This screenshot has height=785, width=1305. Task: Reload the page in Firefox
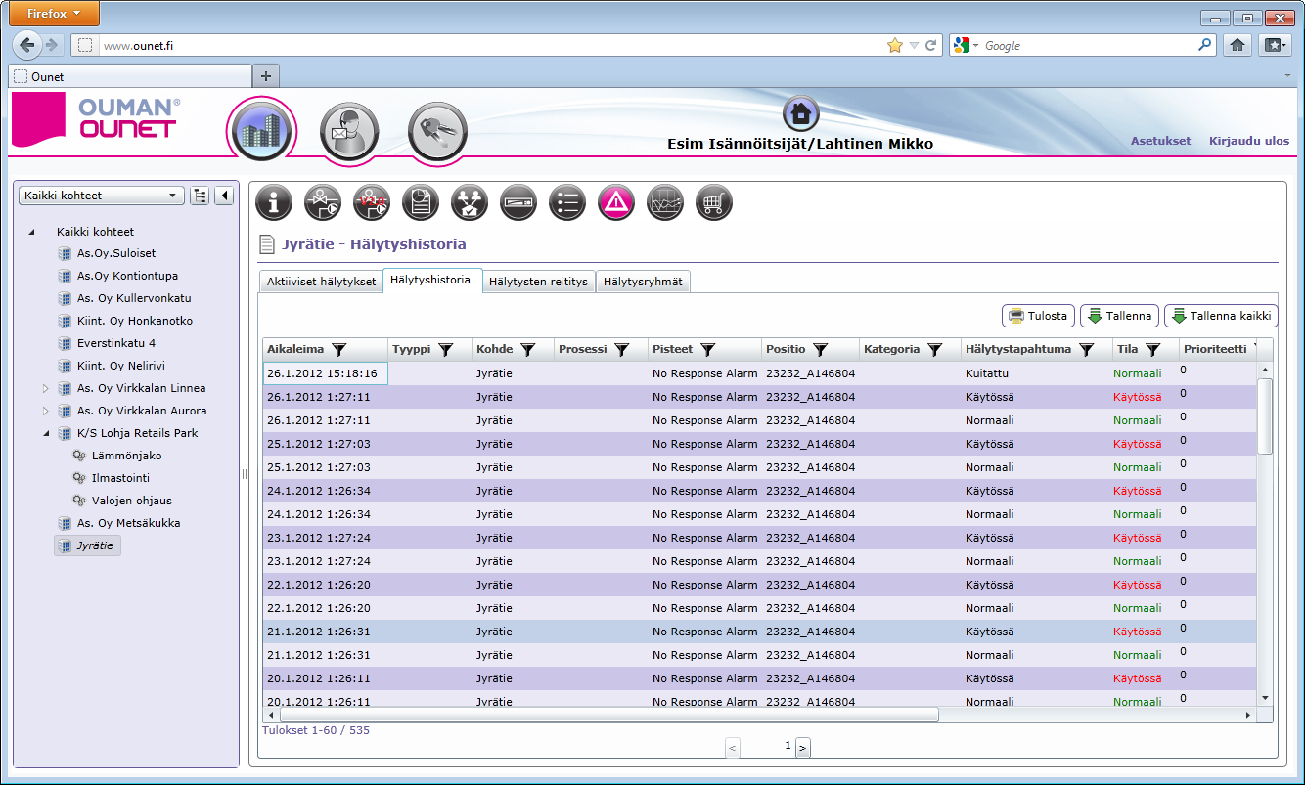coord(931,45)
